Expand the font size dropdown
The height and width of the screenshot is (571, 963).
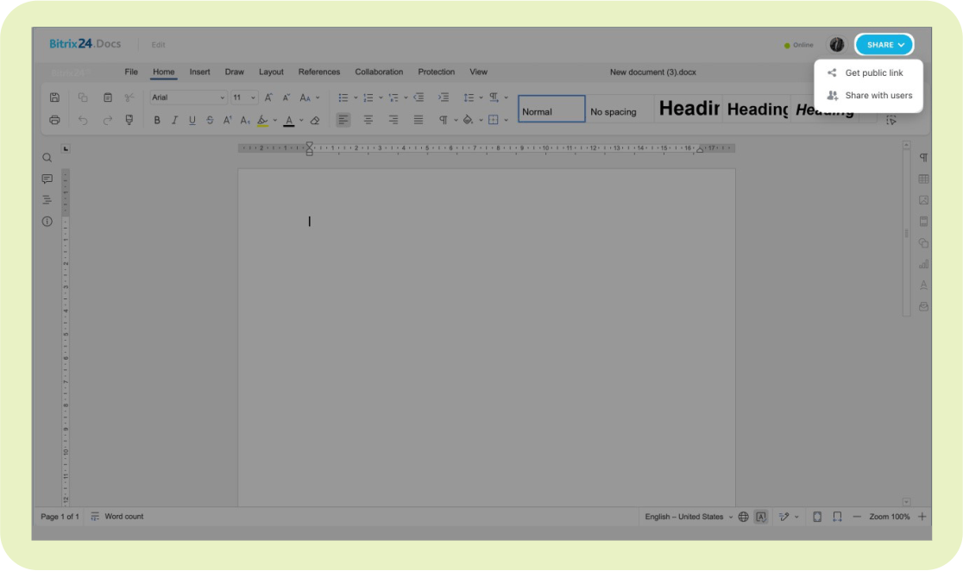pyautogui.click(x=253, y=97)
